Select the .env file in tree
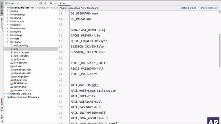221x124 pixels. [16, 49]
